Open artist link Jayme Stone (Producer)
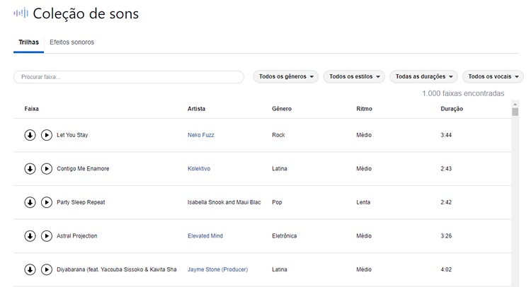Screen dimensions: 531x287 (x=218, y=269)
